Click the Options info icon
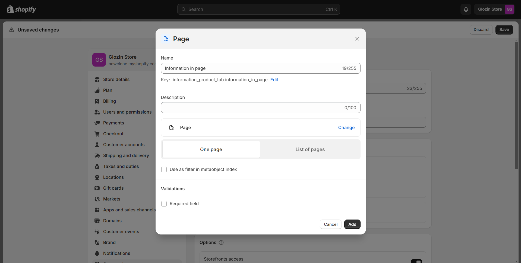The height and width of the screenshot is (263, 521). click(221, 242)
